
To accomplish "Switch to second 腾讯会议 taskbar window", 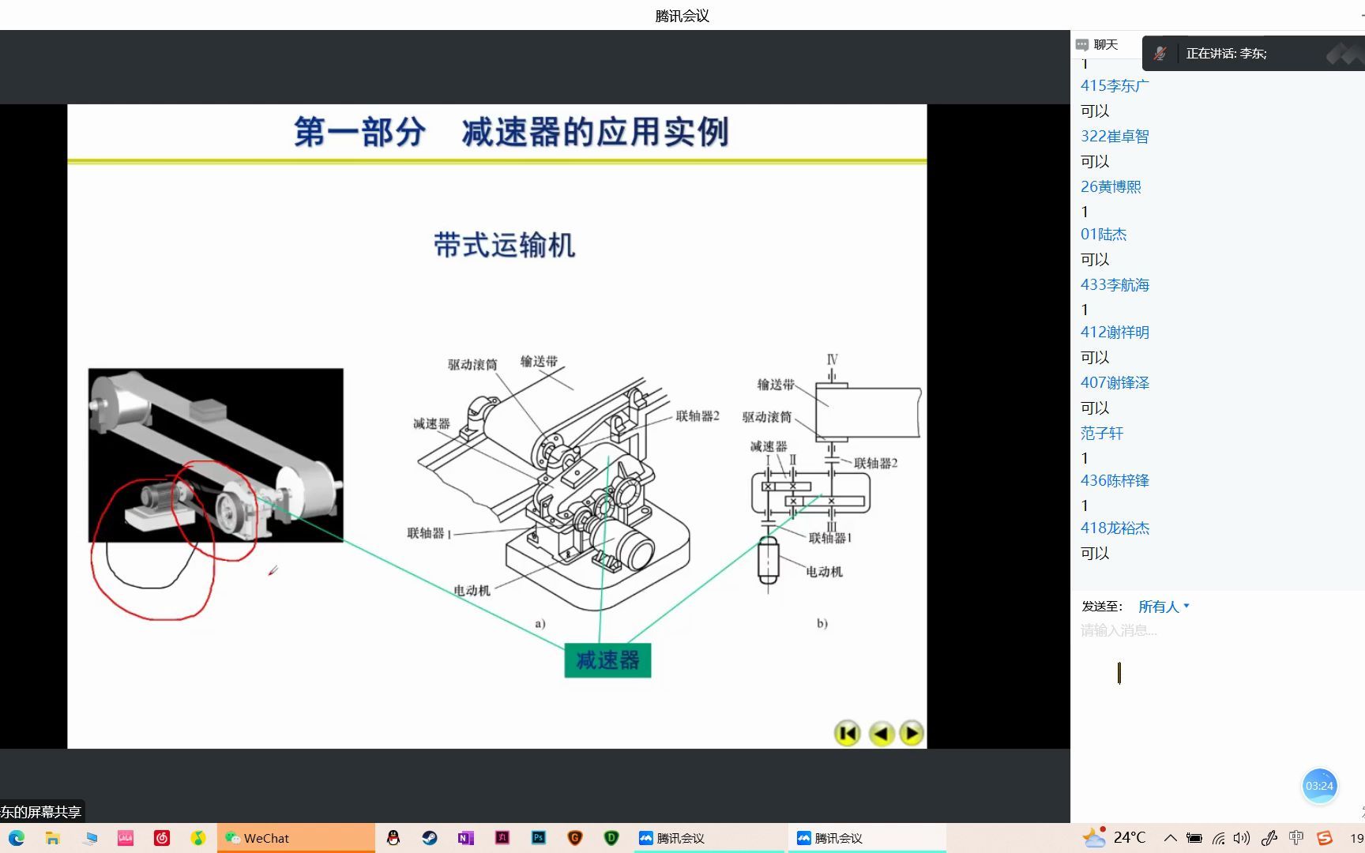I will click(867, 838).
